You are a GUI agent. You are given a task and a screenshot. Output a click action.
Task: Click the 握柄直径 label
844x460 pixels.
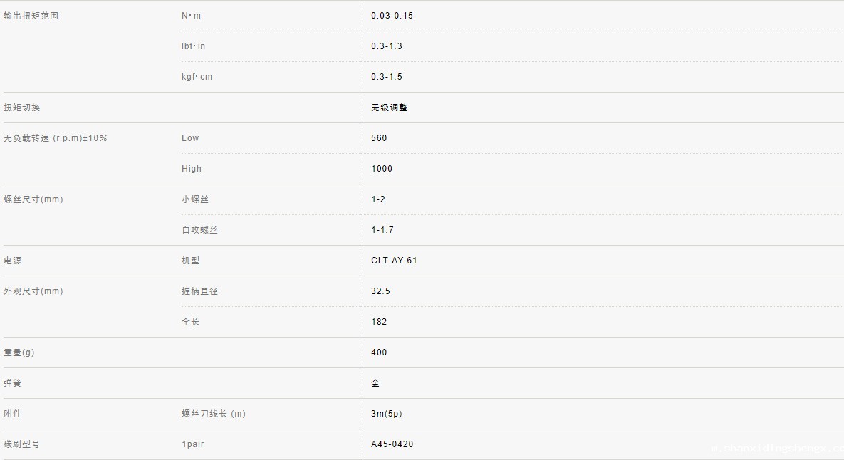point(199,291)
